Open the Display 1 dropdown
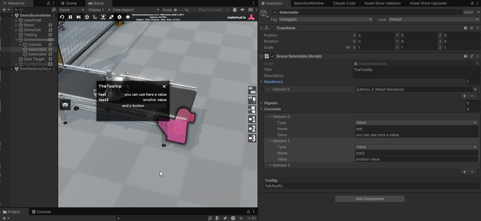This screenshot has width=481, height=221. coord(99,10)
